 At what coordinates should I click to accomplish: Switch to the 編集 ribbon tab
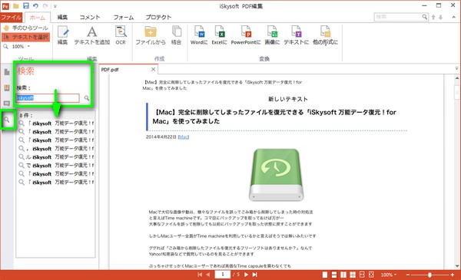pos(62,18)
